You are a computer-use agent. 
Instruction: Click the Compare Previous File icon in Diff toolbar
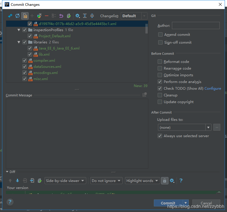click(25, 181)
